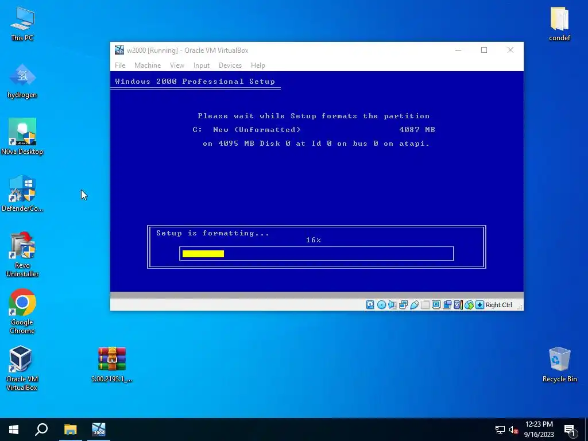This screenshot has width=588, height=441.
Task: Minimize the VirtualBox window
Action: coord(458,51)
